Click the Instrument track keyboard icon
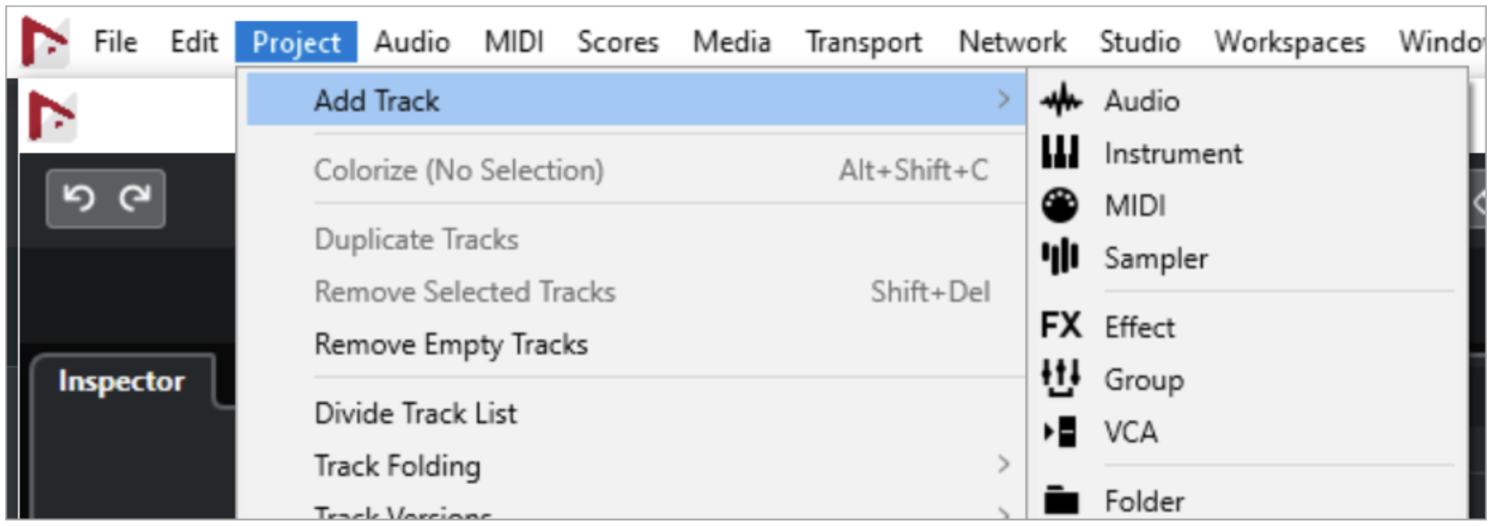Image resolution: width=1494 pixels, height=526 pixels. pyautogui.click(x=1060, y=153)
